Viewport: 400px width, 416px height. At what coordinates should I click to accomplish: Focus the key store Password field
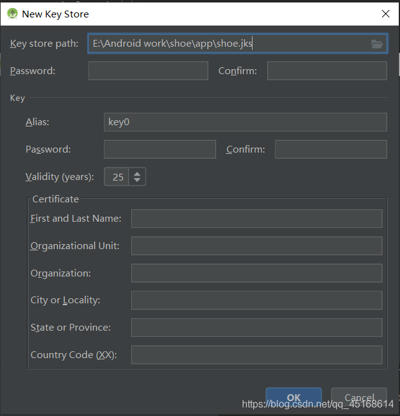point(148,70)
